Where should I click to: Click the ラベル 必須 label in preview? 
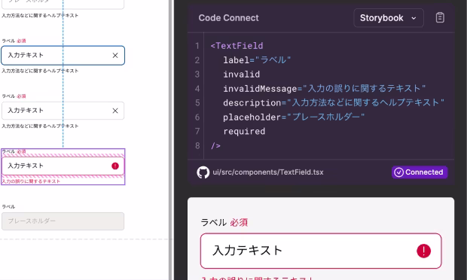[224, 222]
